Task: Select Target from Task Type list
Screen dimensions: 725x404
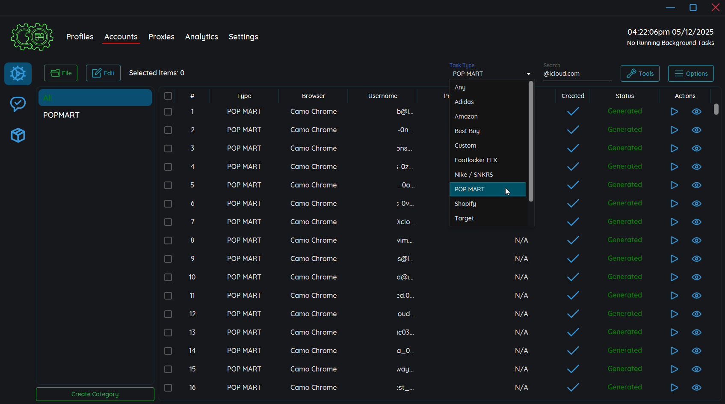Action: click(x=488, y=218)
